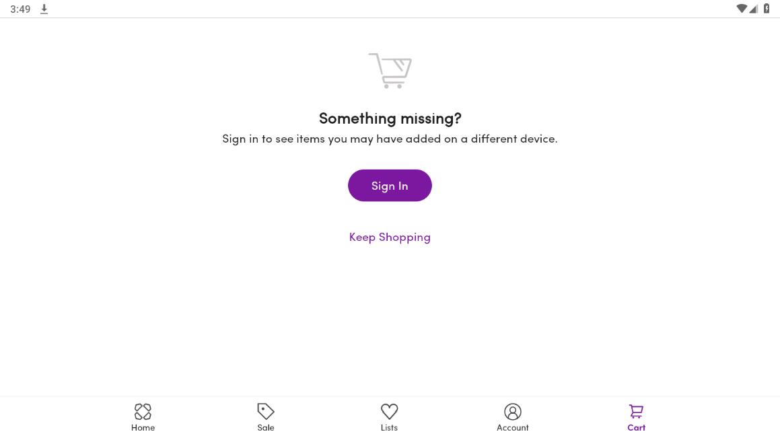The height and width of the screenshot is (438, 780).
Task: Click the gray empty cart illustration
Action: click(x=390, y=71)
